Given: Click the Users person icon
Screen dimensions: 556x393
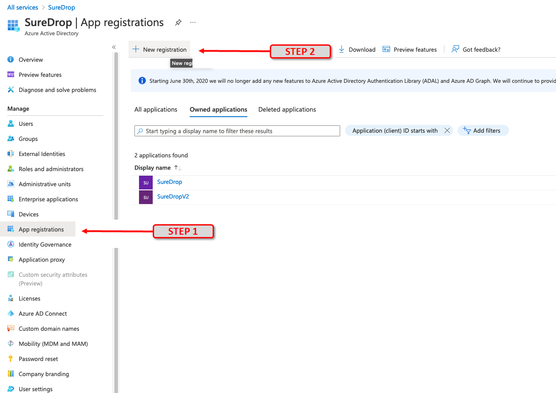Looking at the screenshot, I should [x=11, y=124].
